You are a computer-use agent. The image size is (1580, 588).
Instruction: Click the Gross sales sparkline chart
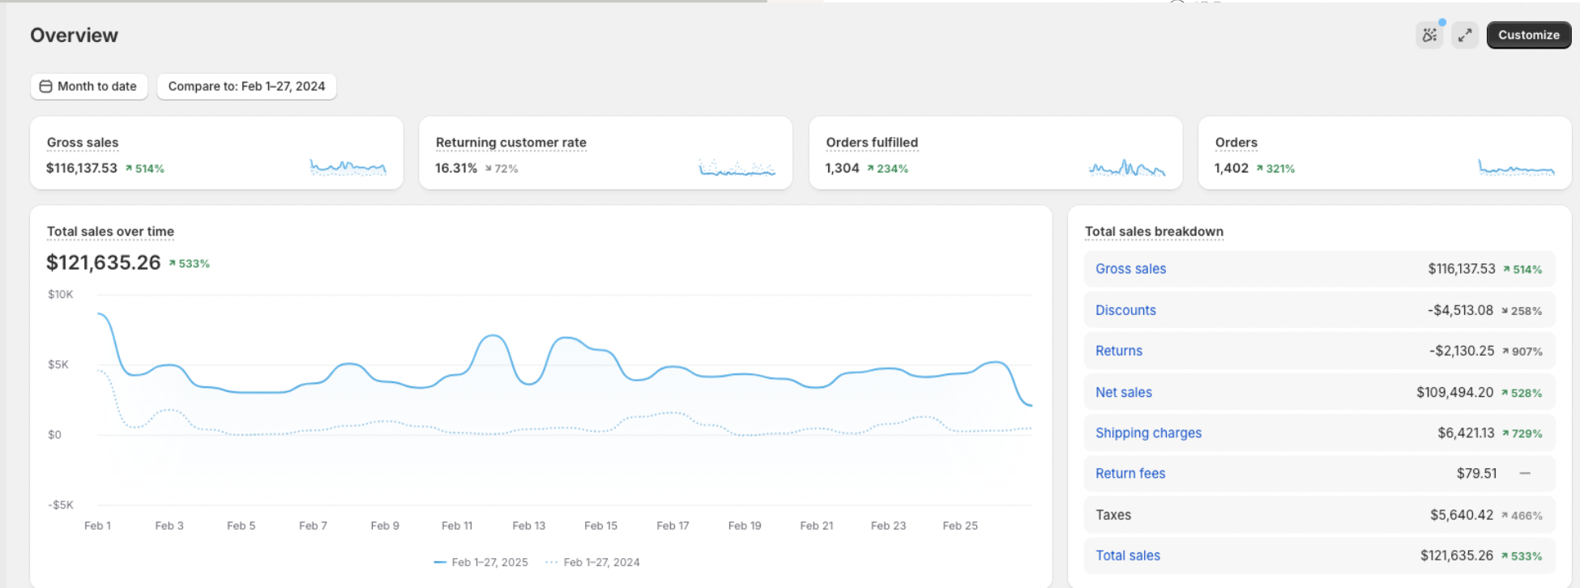[348, 168]
